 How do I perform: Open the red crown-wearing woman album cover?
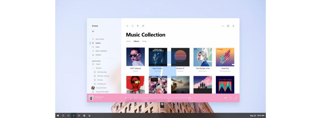point(135,85)
